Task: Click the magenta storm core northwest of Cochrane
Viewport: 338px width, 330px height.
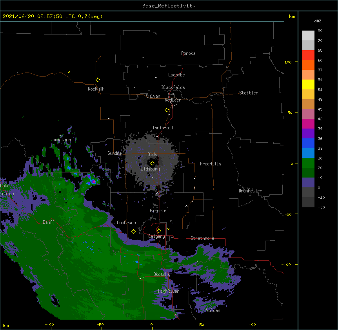Action: [x=94, y=181]
